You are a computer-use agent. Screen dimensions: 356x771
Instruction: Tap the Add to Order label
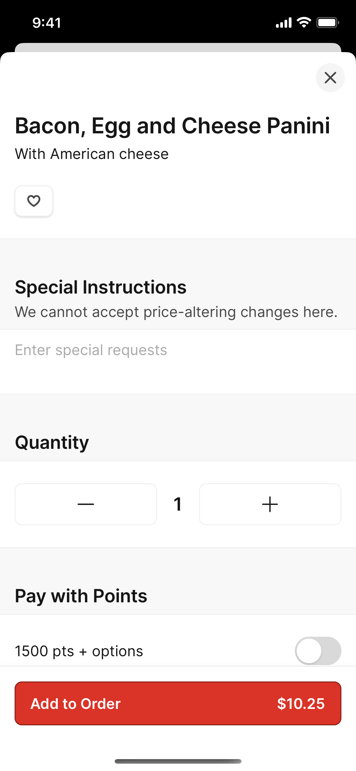(x=76, y=704)
